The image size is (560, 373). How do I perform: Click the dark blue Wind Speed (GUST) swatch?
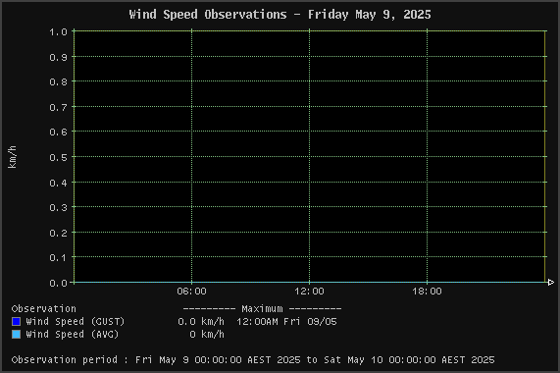click(x=16, y=322)
